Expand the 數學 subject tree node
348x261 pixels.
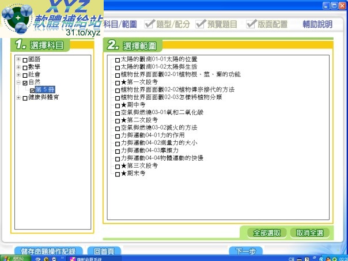[18, 67]
